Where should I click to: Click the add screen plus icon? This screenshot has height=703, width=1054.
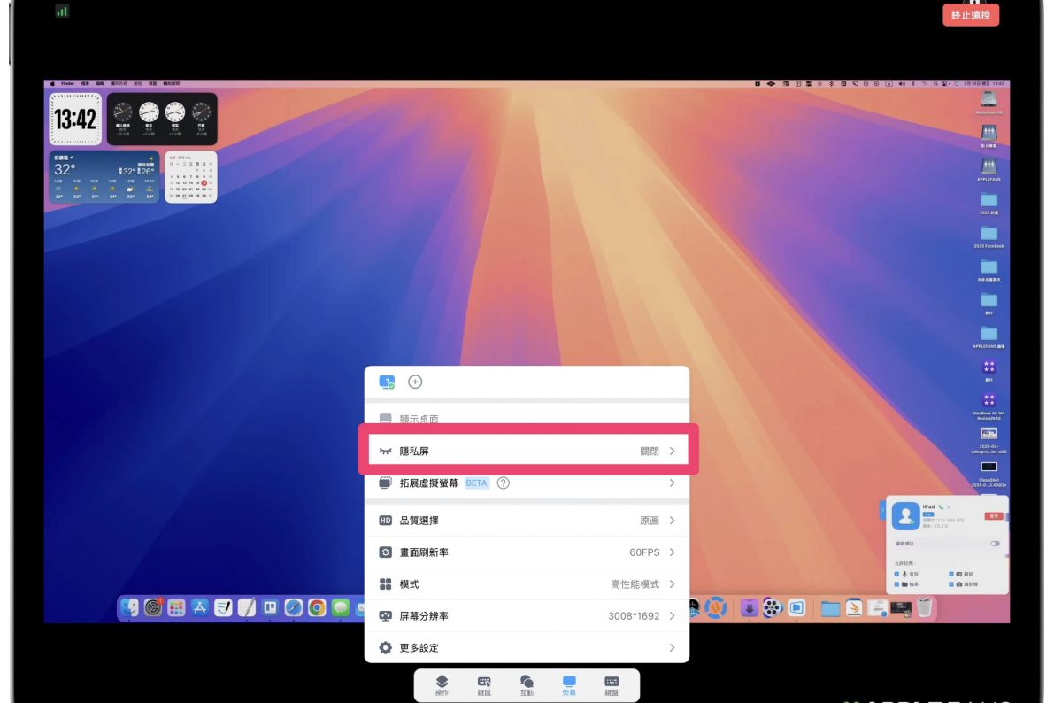[415, 382]
